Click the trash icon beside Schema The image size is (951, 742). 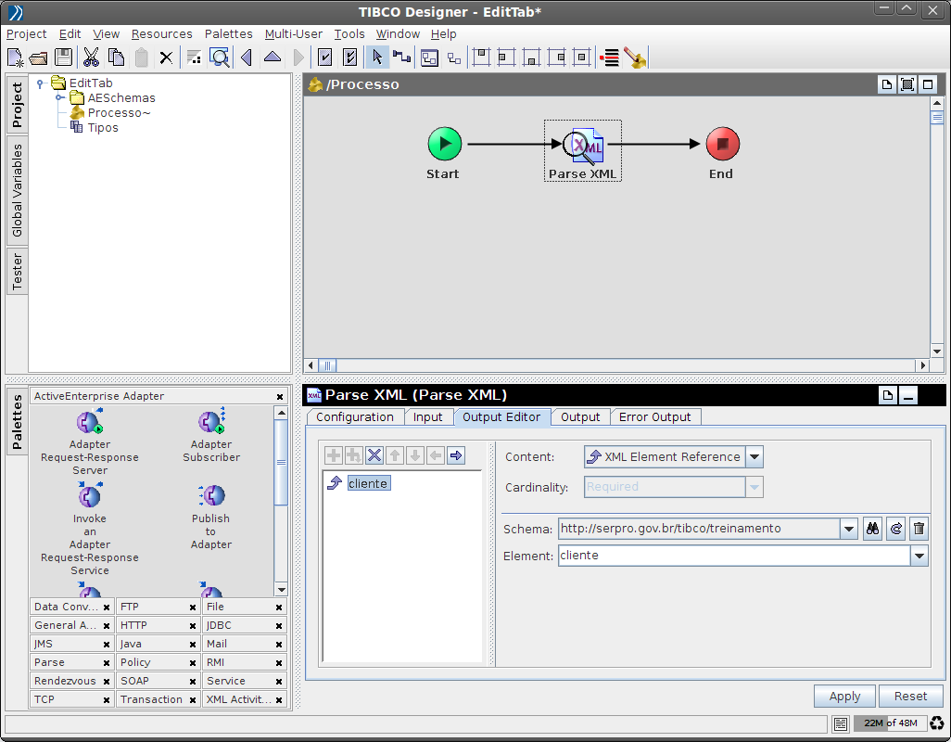coord(919,529)
